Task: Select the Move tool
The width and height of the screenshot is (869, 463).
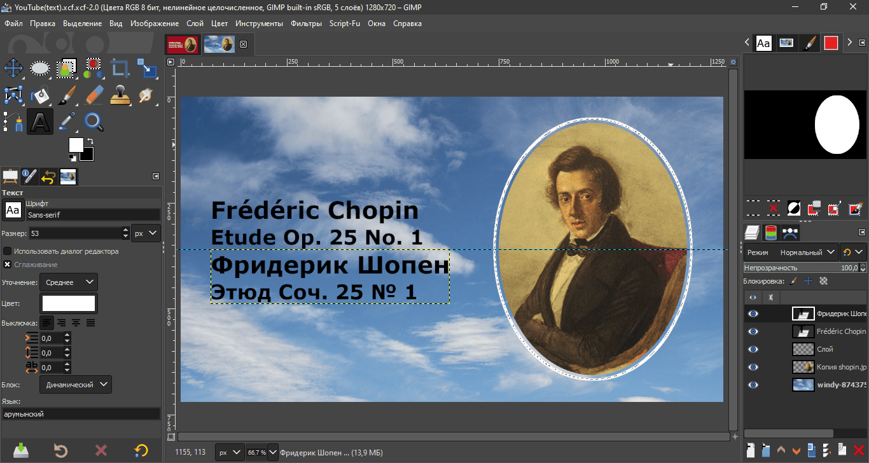Action: (x=13, y=68)
